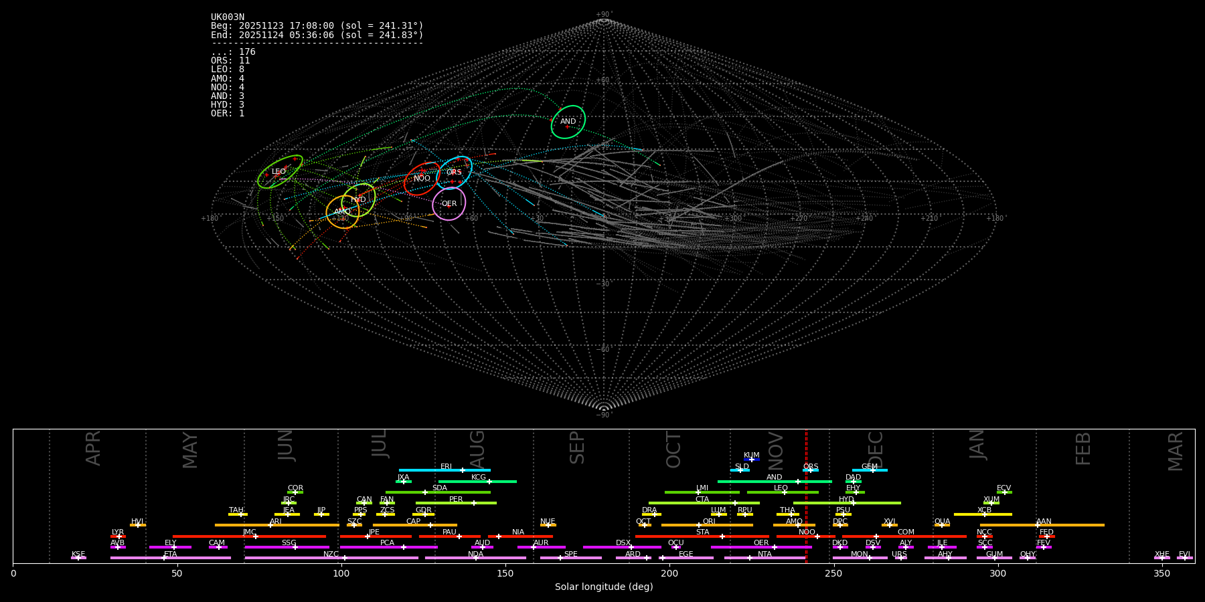1205x602 pixels.
Task: Click the '+90' latitude label atop map
Action: pos(604,15)
